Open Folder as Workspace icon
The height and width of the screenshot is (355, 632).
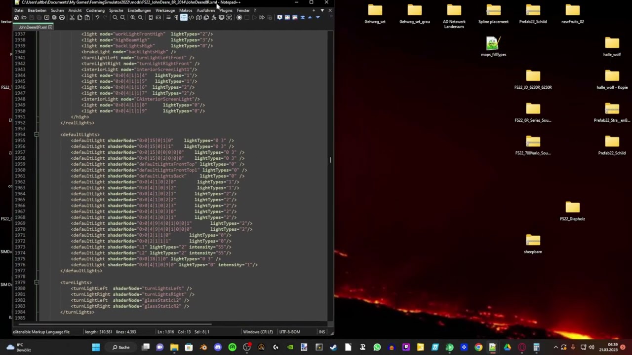tap(221, 18)
